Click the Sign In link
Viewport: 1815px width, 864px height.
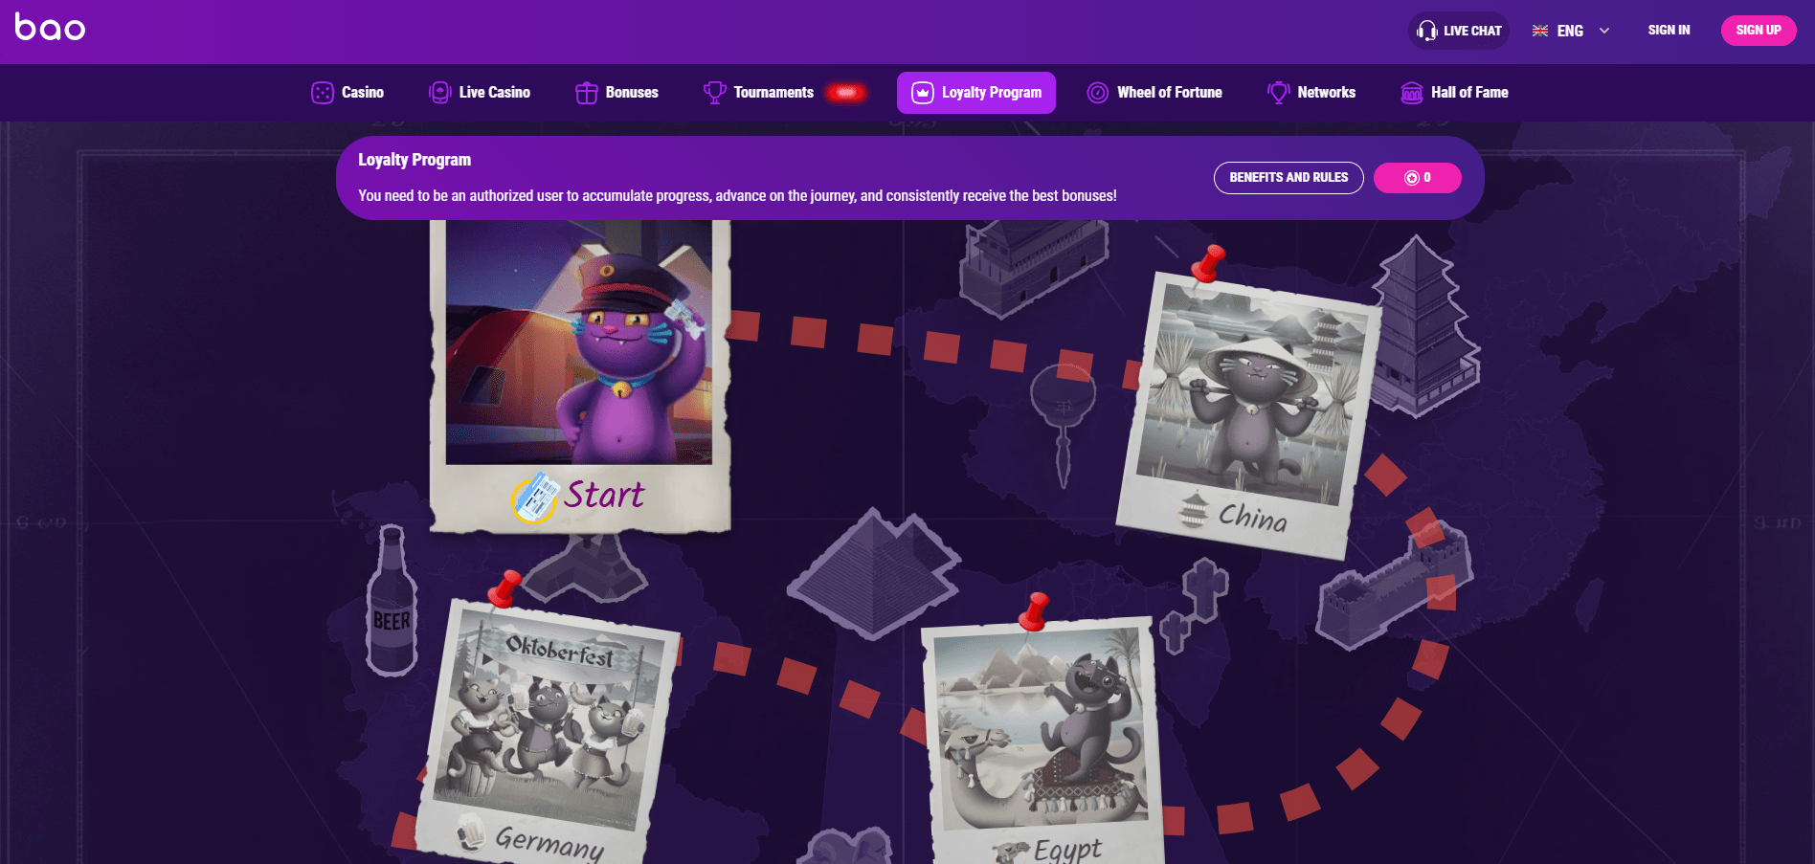pyautogui.click(x=1669, y=31)
